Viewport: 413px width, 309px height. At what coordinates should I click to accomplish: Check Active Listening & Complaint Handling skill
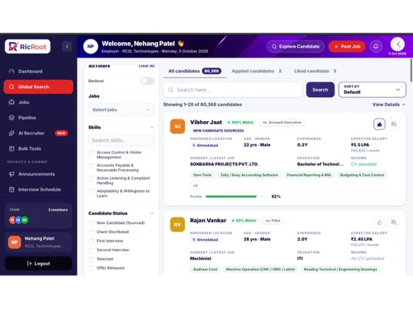click(92, 179)
